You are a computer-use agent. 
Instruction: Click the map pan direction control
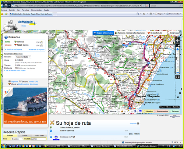click(177, 40)
